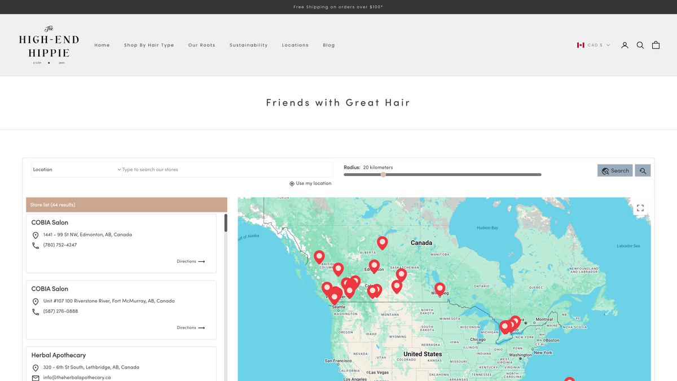677x381 pixels.
Task: Click the reset search icon button
Action: (643, 170)
